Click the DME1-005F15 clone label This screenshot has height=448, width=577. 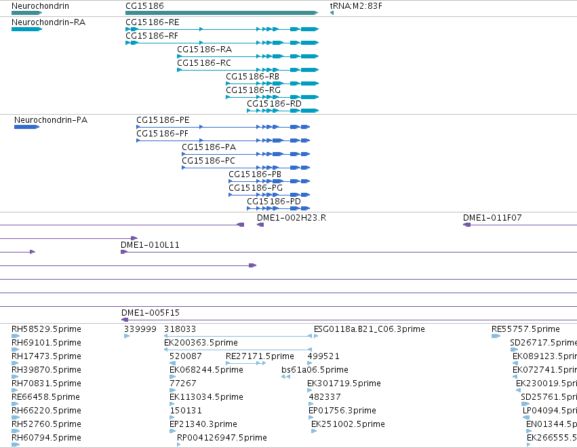tap(151, 313)
